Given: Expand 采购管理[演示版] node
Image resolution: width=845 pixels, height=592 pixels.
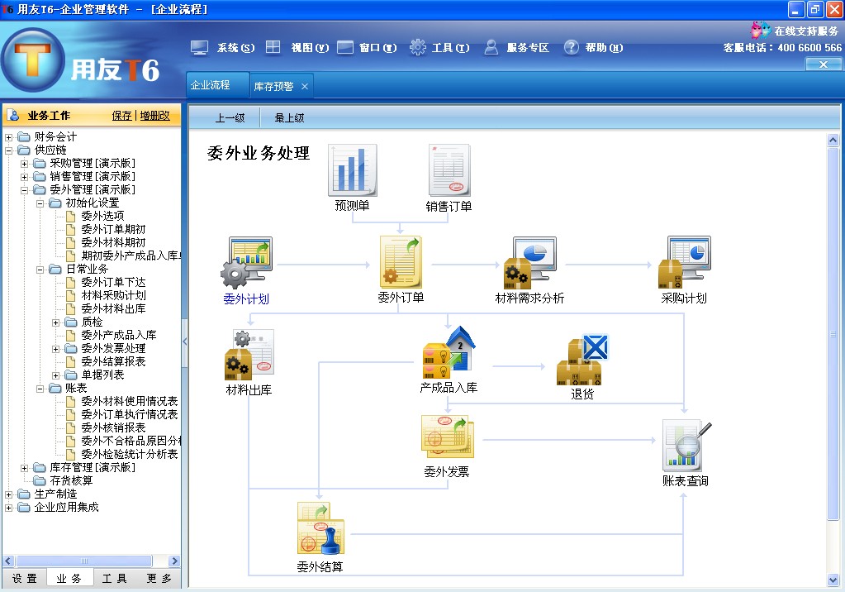Looking at the screenshot, I should coord(24,164).
